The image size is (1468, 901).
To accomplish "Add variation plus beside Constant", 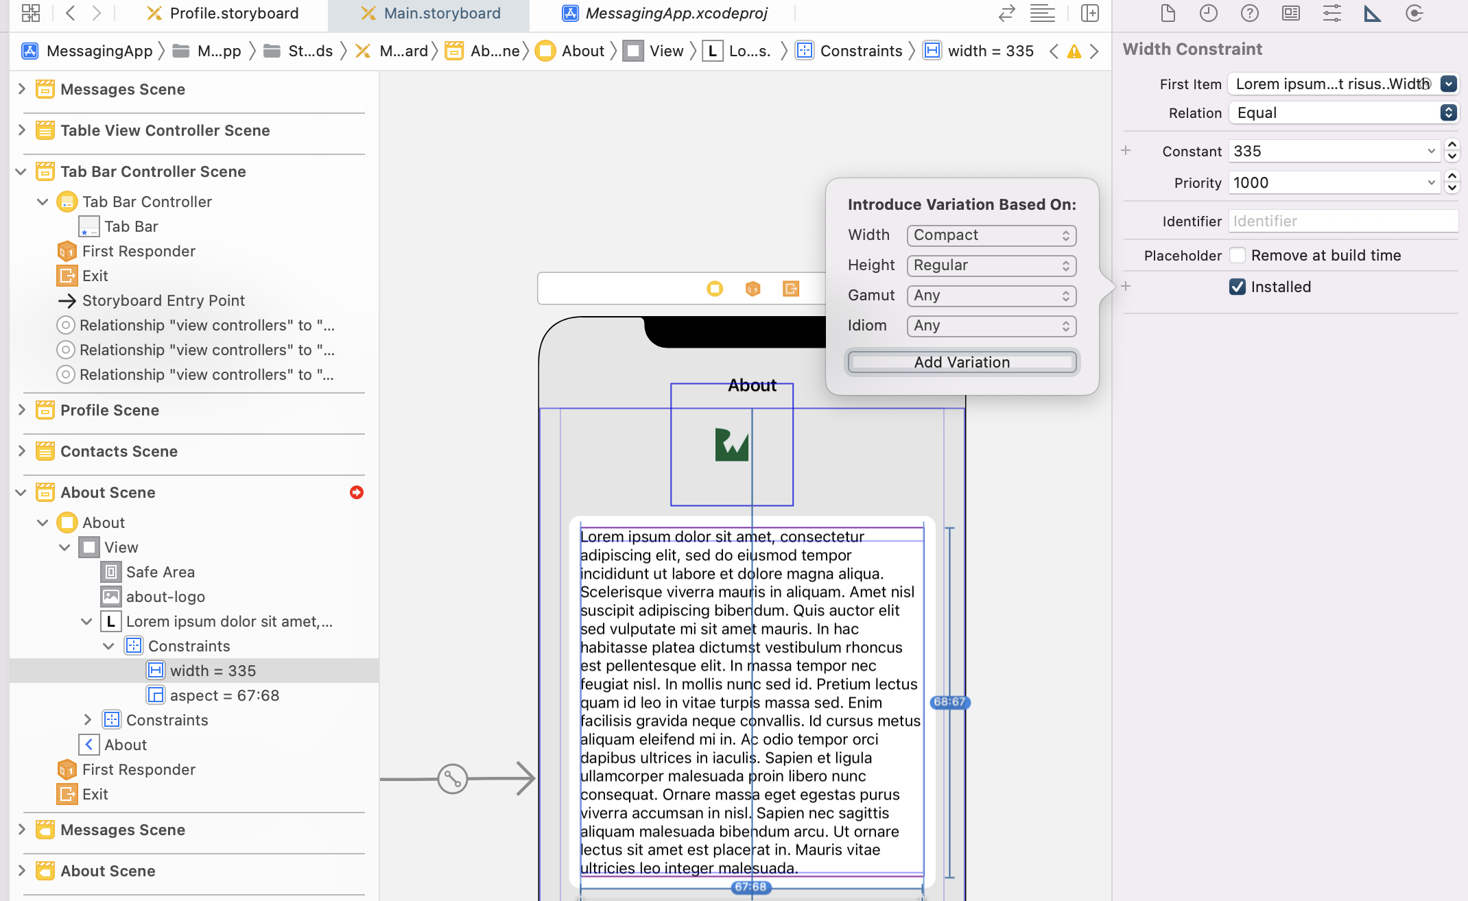I will tap(1126, 151).
